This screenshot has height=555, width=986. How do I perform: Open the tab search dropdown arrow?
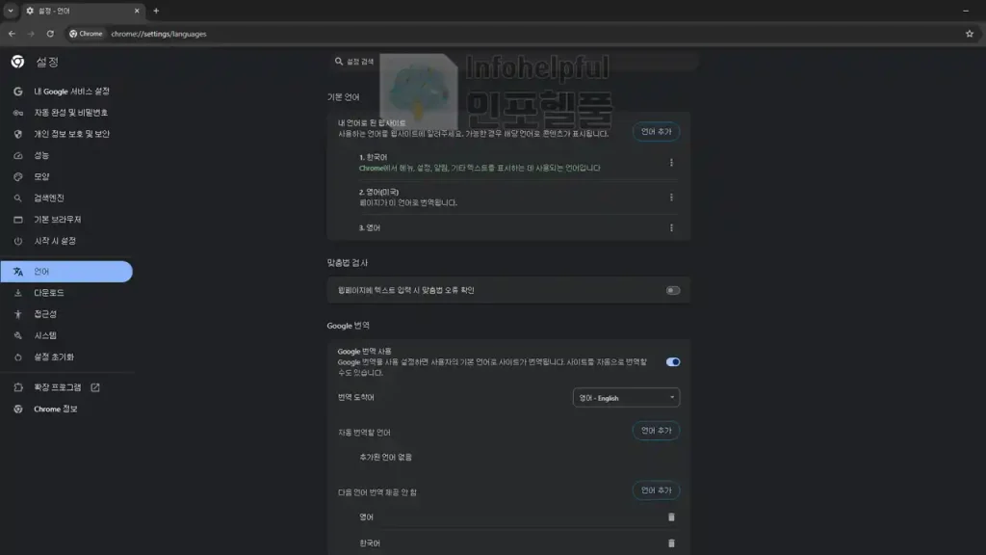(10, 11)
